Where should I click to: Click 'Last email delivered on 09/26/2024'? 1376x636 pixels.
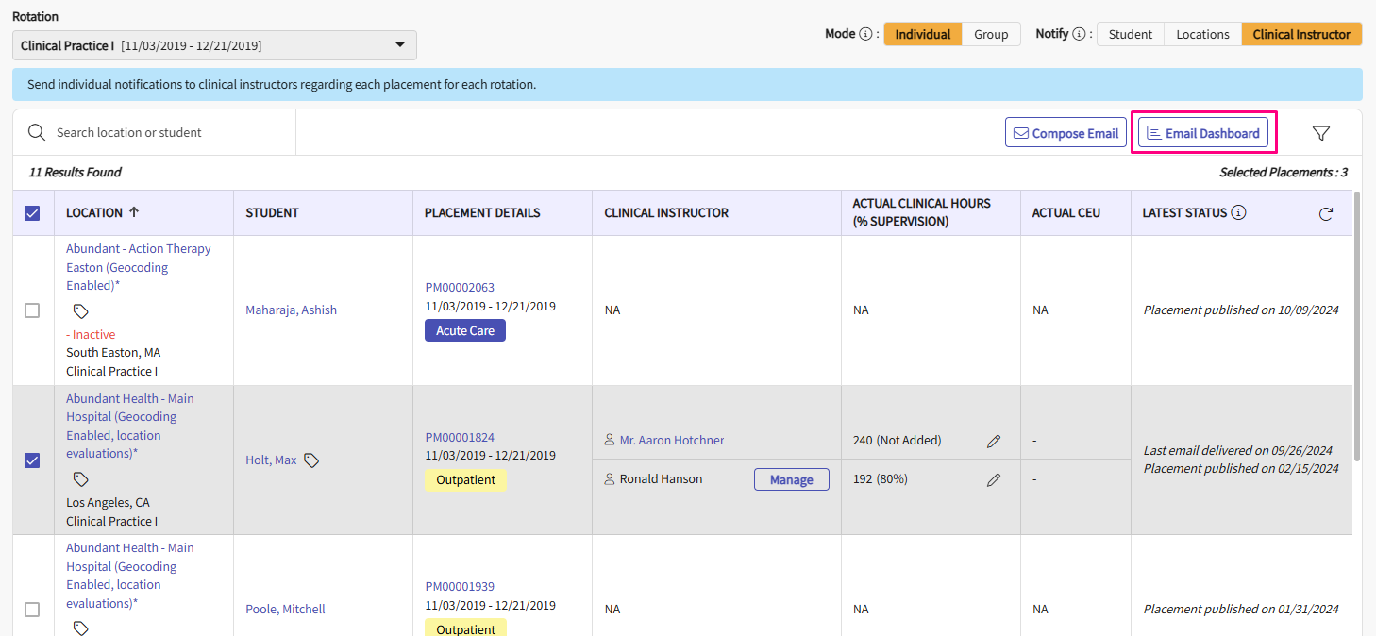1238,450
